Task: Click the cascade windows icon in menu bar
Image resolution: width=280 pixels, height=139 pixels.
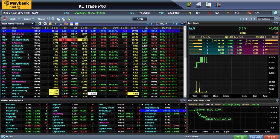Action: (59, 19)
